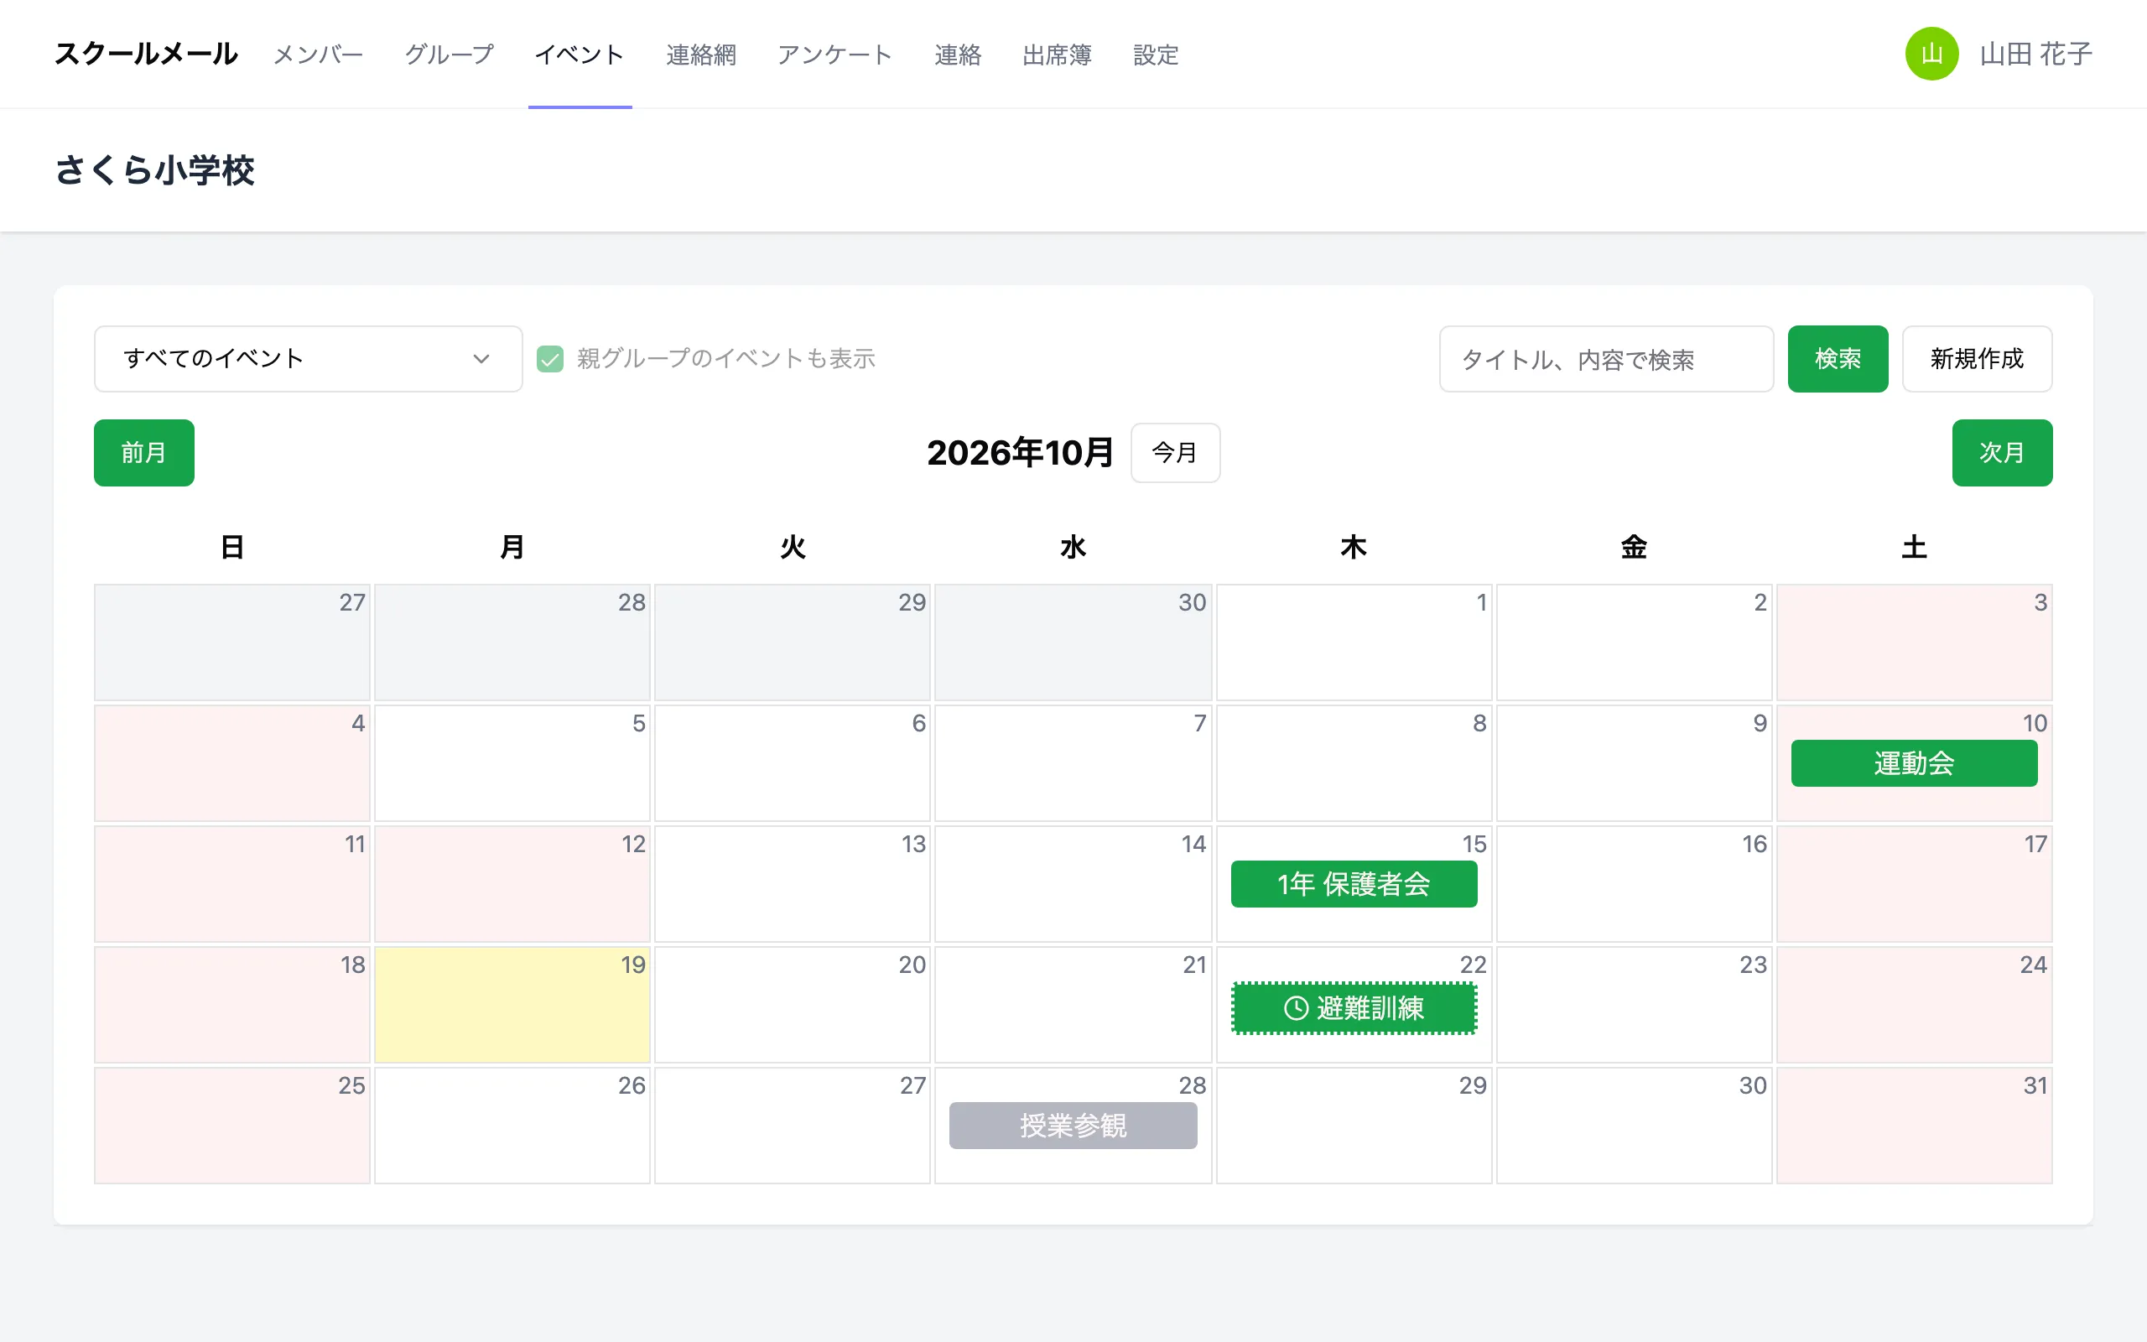The width and height of the screenshot is (2147, 1342).
Task: Click the 土 weekday header
Action: point(1914,547)
